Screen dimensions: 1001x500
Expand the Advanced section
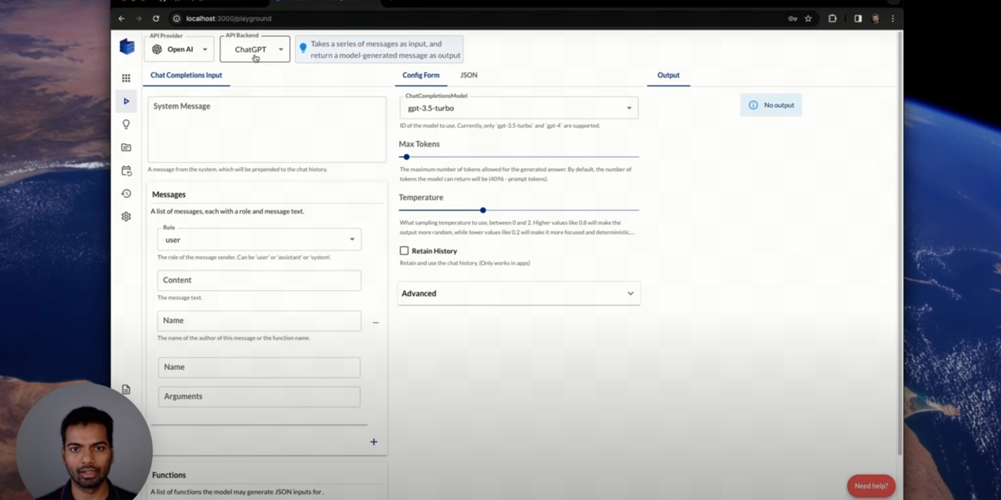coord(519,293)
